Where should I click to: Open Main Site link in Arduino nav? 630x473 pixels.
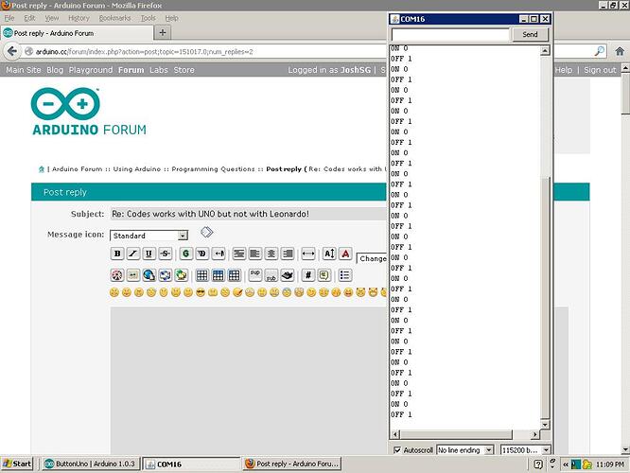[x=24, y=70]
